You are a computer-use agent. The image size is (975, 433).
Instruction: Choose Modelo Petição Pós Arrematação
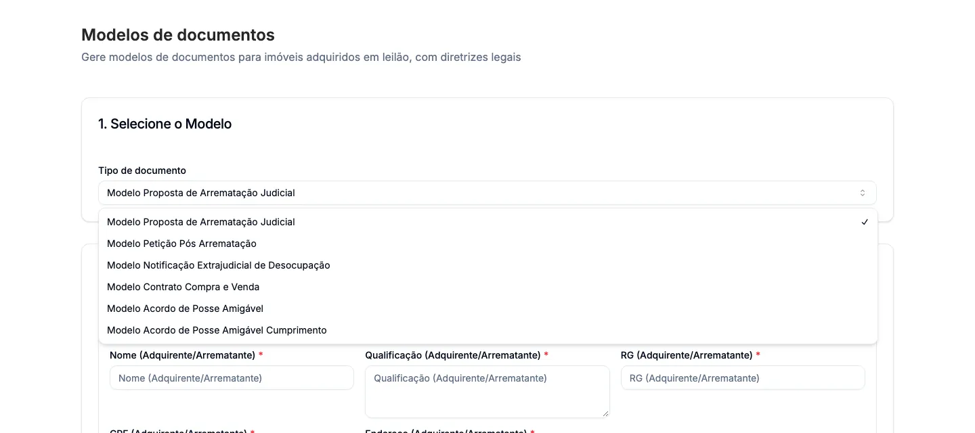(487, 244)
